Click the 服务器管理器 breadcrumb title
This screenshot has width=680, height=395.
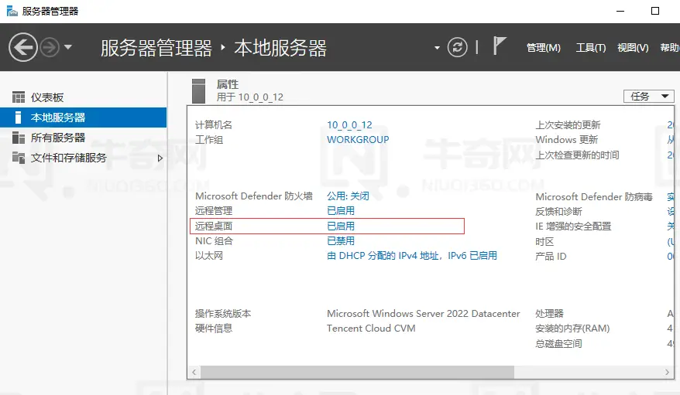pos(156,48)
